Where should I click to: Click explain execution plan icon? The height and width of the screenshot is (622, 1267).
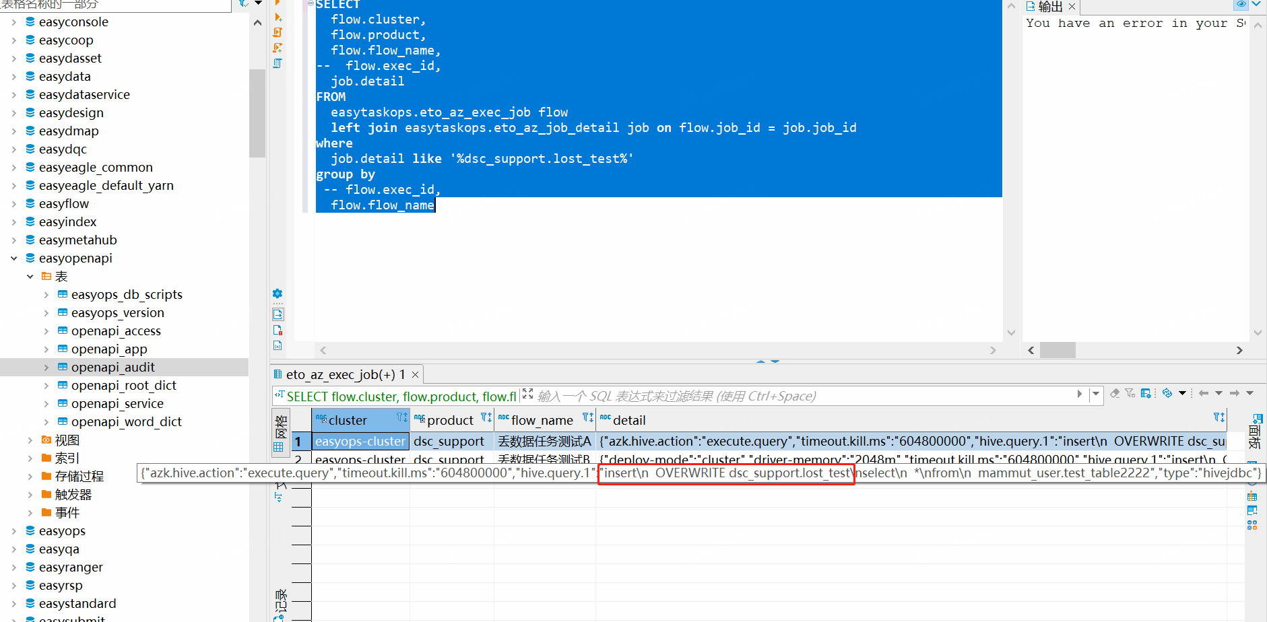click(278, 63)
